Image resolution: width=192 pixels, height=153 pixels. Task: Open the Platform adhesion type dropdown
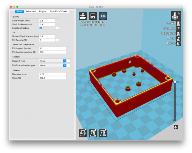pos(52,65)
